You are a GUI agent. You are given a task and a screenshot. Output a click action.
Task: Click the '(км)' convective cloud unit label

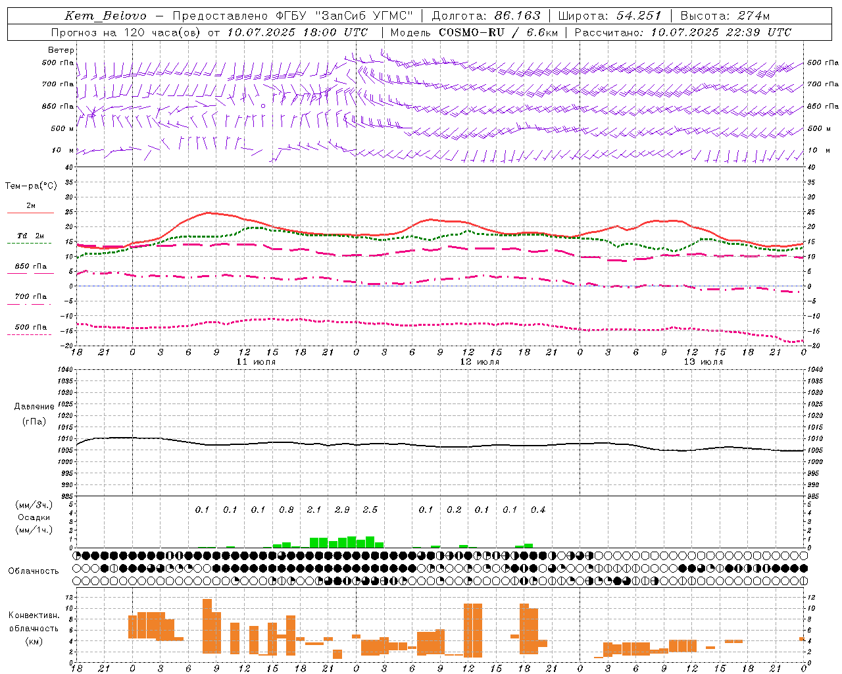[x=34, y=641]
